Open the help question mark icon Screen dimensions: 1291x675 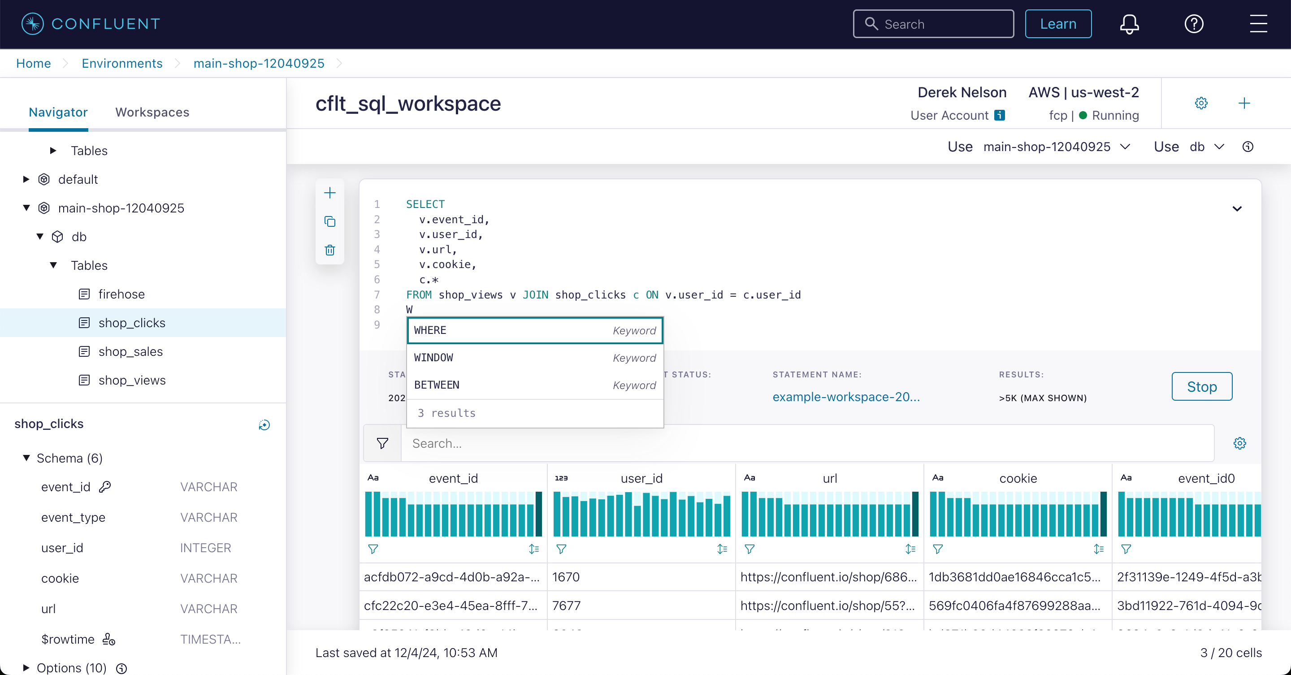1194,24
